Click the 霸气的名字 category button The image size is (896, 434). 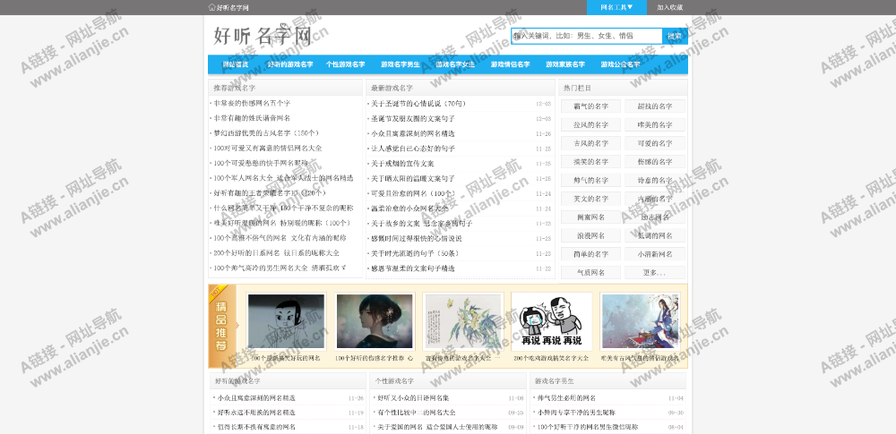[x=590, y=106]
